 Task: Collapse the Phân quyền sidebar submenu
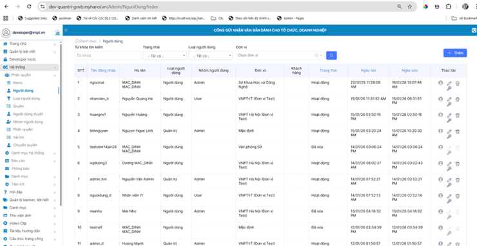[x=30, y=75]
